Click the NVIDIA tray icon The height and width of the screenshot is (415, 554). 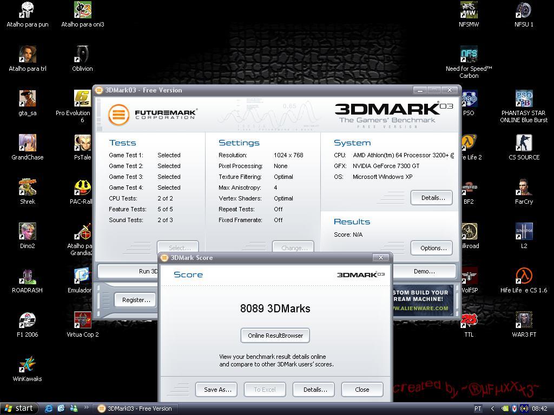(x=505, y=409)
